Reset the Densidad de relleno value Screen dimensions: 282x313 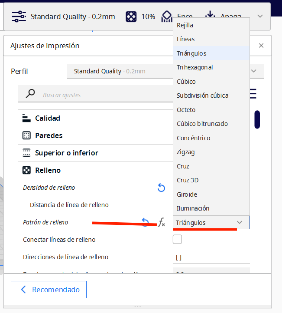point(161,188)
